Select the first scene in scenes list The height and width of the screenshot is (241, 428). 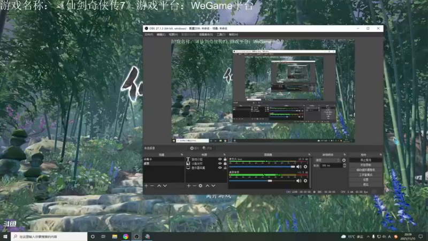[x=164, y=159]
